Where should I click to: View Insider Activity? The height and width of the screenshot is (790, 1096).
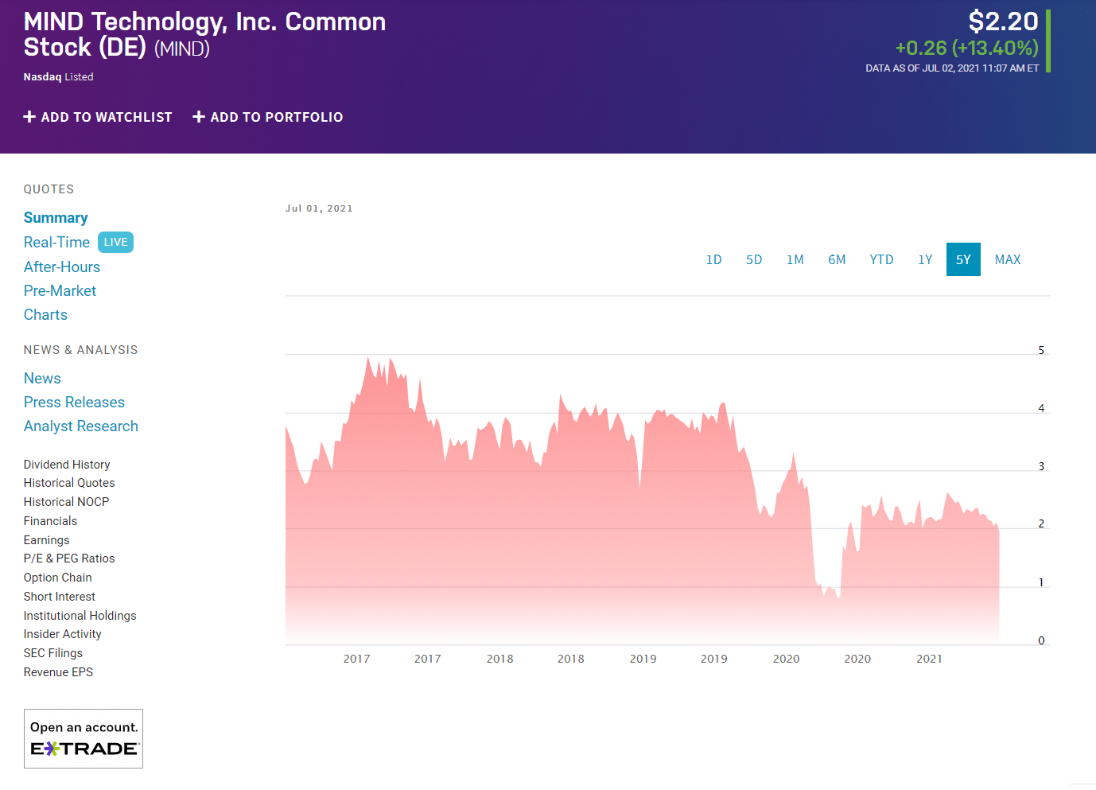(x=62, y=634)
